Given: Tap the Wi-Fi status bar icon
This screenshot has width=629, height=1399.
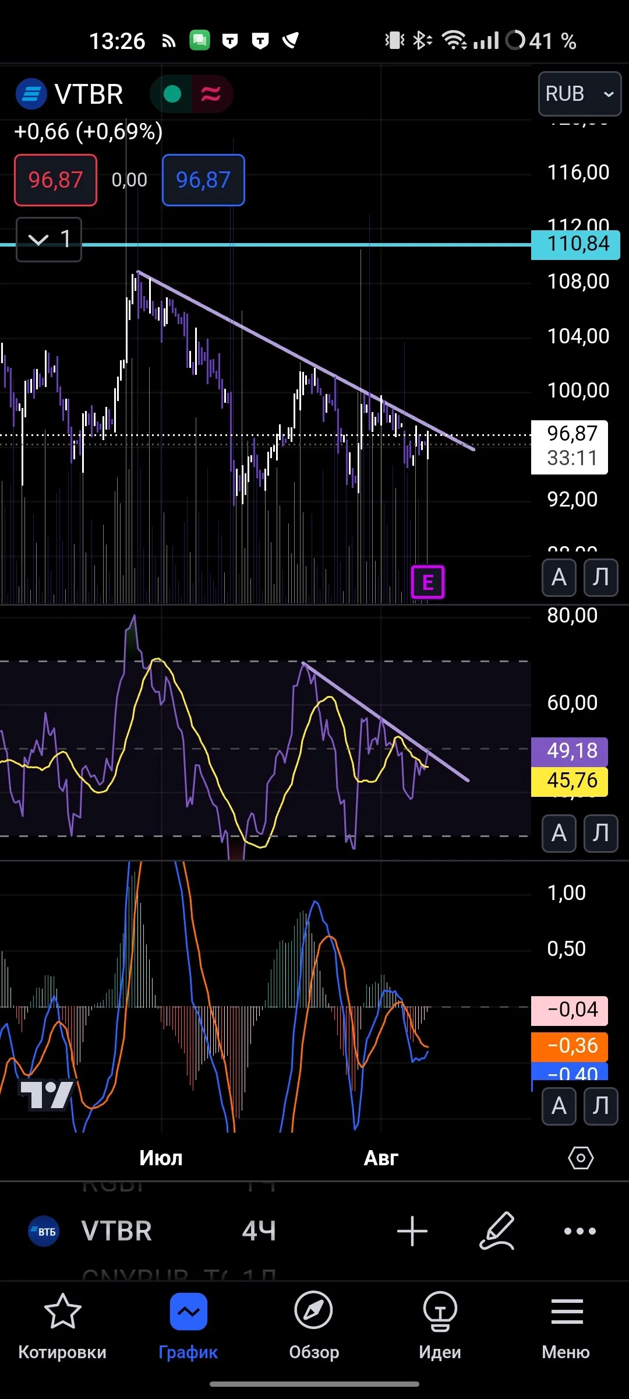Looking at the screenshot, I should tap(454, 40).
